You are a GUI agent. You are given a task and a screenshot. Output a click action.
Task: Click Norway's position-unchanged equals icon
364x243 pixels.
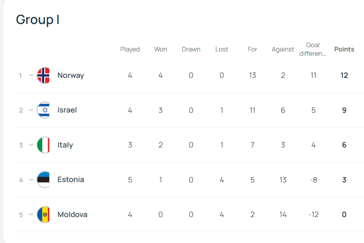click(31, 75)
